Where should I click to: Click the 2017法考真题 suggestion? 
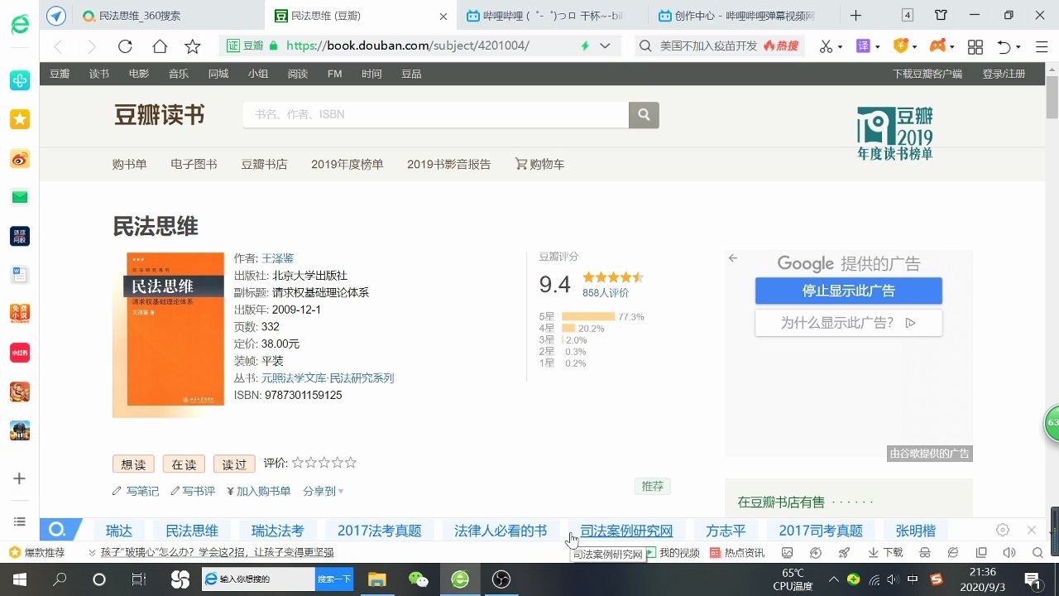tap(380, 531)
